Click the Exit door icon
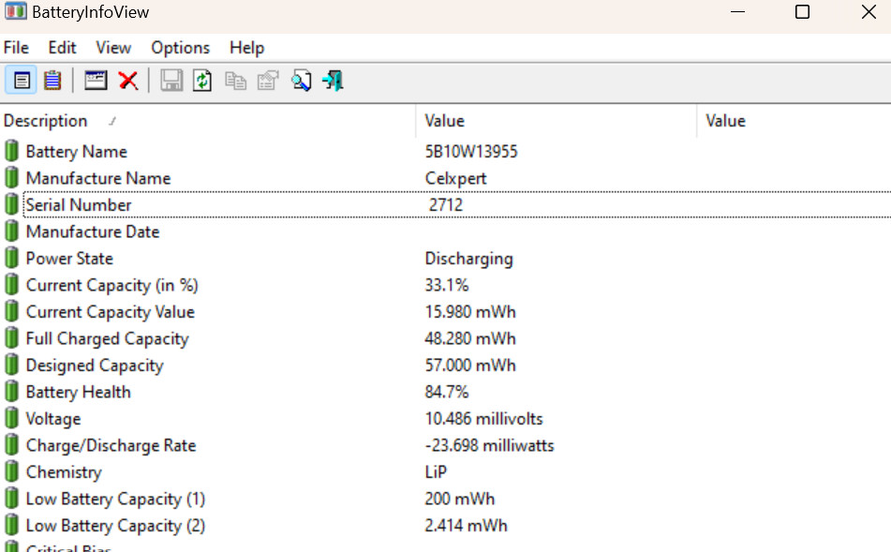The height and width of the screenshot is (552, 891). (x=333, y=81)
